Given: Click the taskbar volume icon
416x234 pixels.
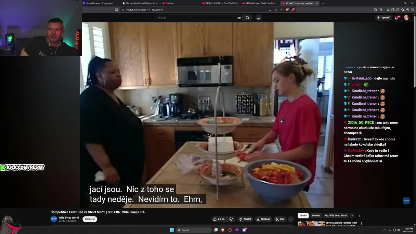Looking at the screenshot, I should click(399, 230).
